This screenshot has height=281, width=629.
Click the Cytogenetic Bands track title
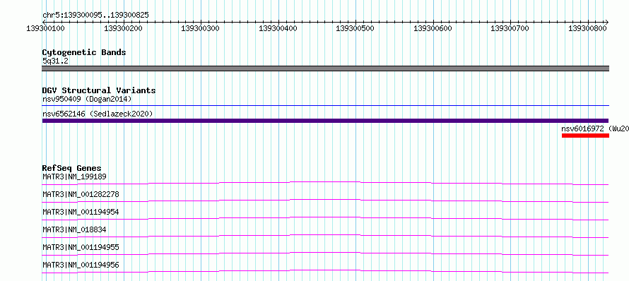(84, 52)
